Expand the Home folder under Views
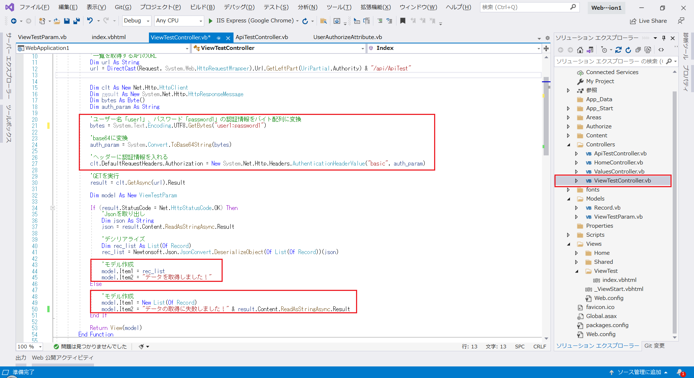 (x=577, y=253)
